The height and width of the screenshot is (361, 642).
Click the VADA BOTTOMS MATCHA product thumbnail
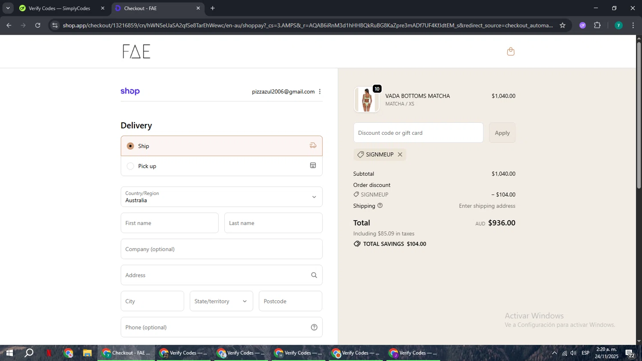(x=367, y=100)
